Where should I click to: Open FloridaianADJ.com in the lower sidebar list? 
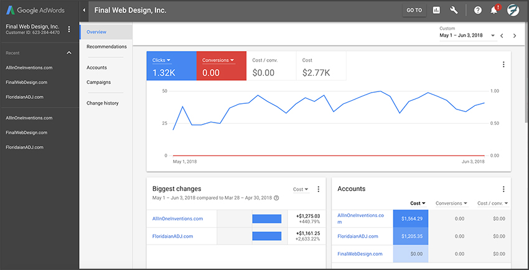[x=25, y=147]
